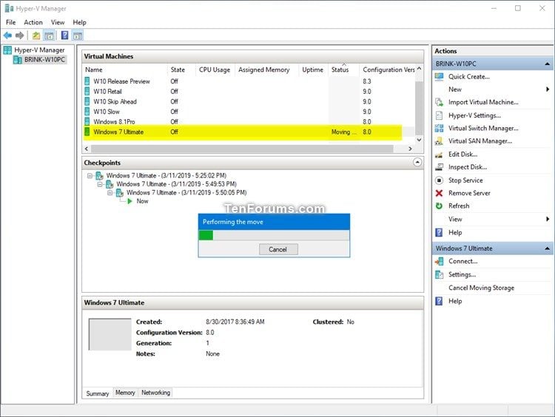
Task: Click the VM list scroll right arrow
Action: coord(410,149)
